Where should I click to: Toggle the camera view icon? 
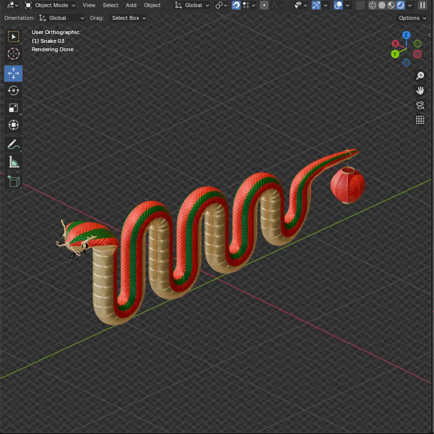pyautogui.click(x=420, y=105)
